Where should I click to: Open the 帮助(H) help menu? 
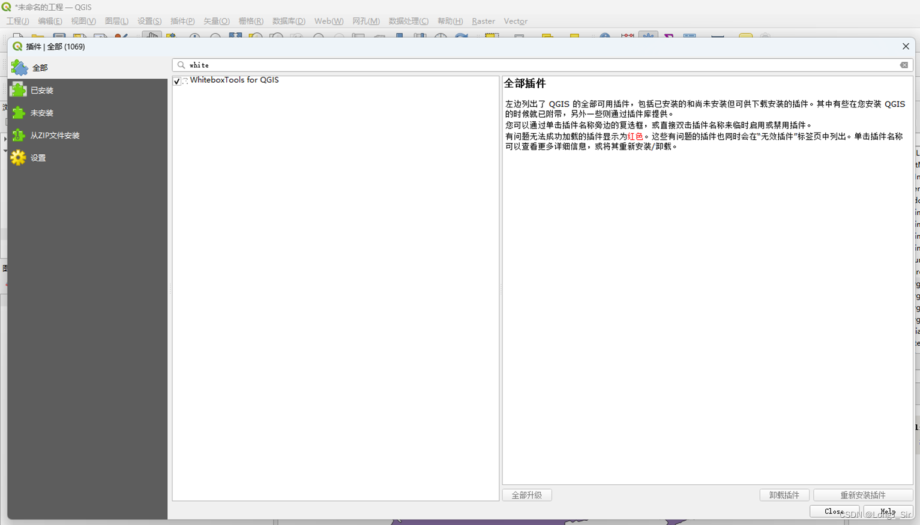[450, 21]
